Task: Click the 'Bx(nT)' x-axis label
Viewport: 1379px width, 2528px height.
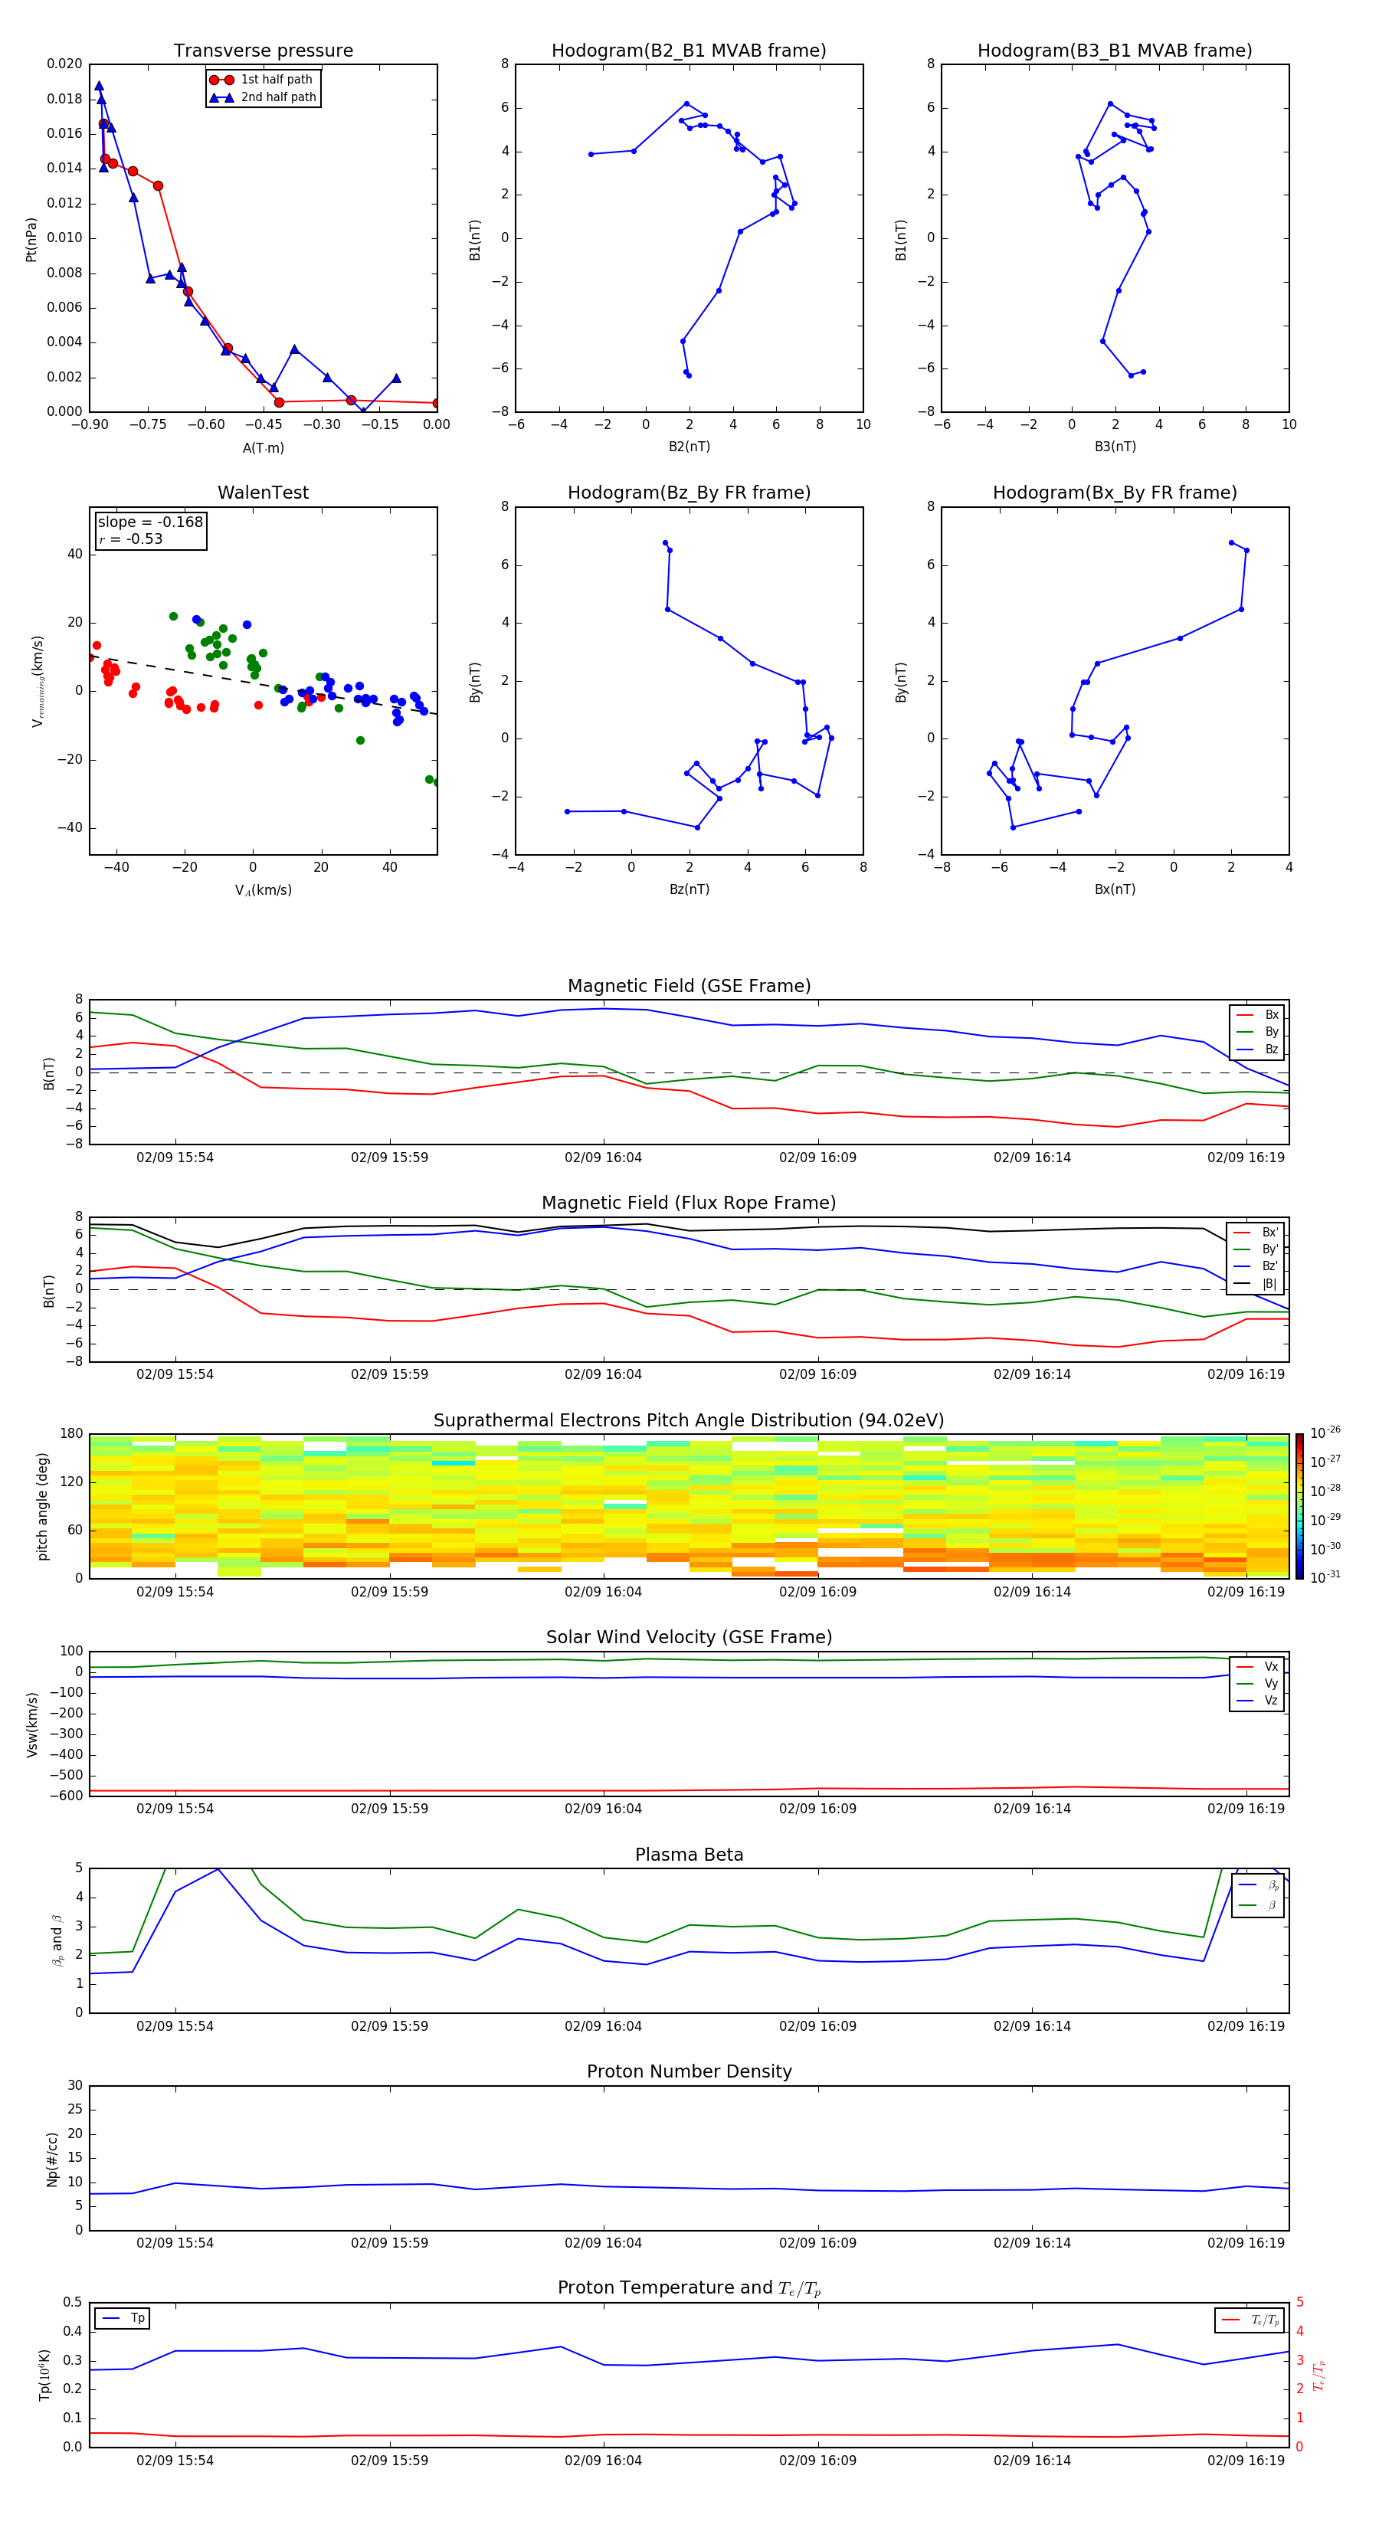Action: (x=1115, y=889)
